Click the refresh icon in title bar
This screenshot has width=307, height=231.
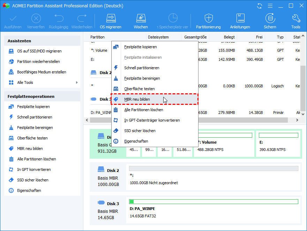(260, 6)
